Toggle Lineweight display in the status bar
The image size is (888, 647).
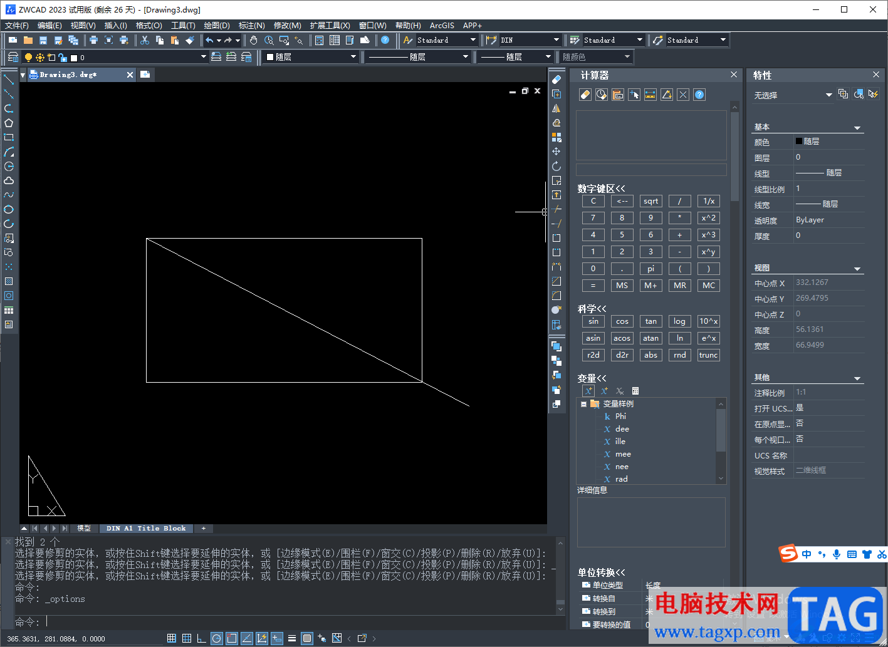tap(291, 638)
